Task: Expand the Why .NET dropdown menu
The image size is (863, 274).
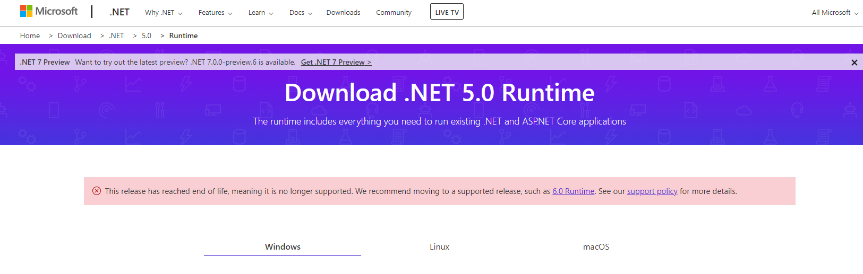Action: tap(164, 13)
